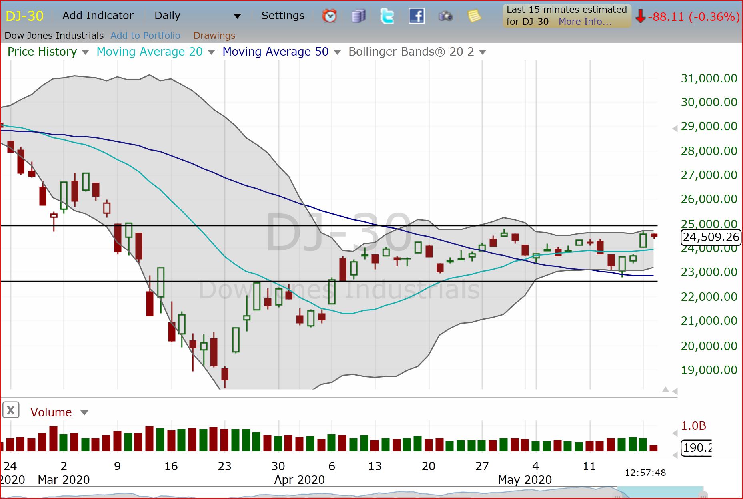Click the left arrow beside 29,000.00 axis
The height and width of the screenshot is (499, 743).
tap(675, 128)
